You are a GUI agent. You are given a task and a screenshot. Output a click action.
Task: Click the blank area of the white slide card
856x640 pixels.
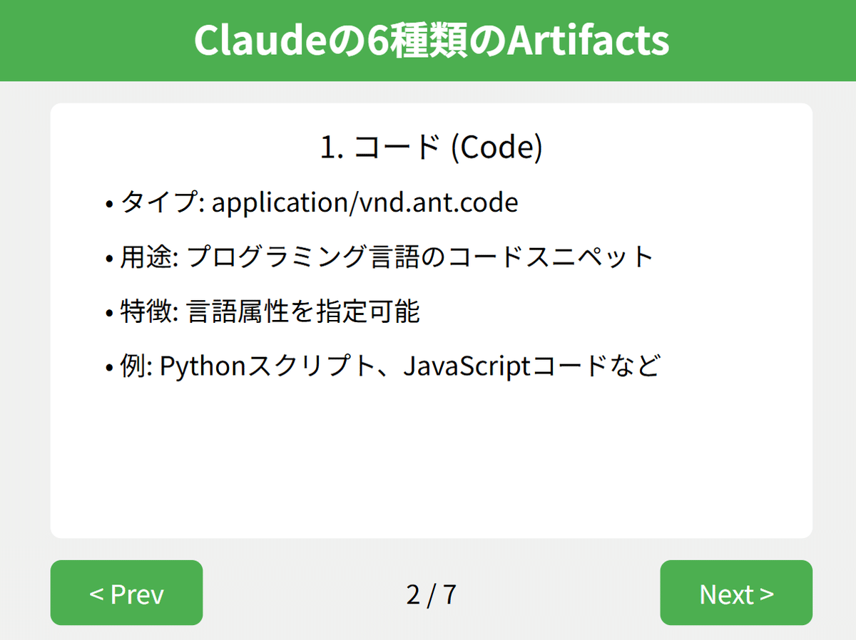pos(431,463)
